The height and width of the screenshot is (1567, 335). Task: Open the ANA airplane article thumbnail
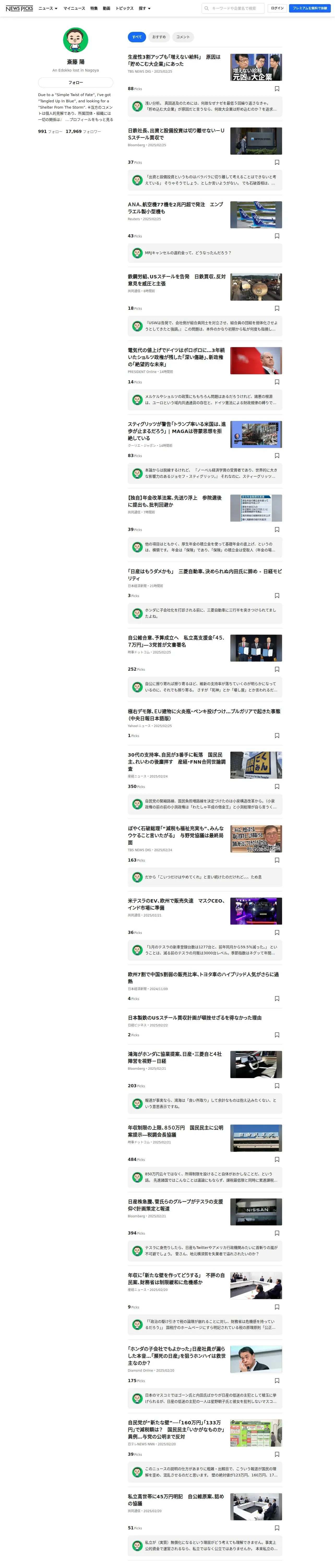pos(256,215)
